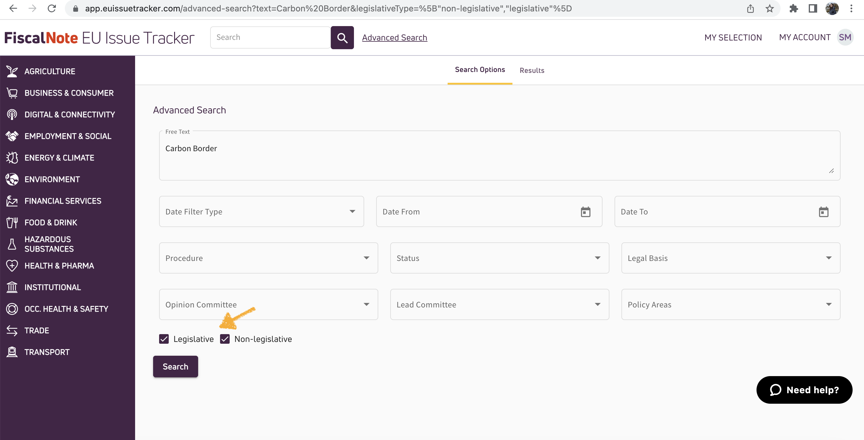Click the magnifier search button in header
864x440 pixels.
click(342, 37)
